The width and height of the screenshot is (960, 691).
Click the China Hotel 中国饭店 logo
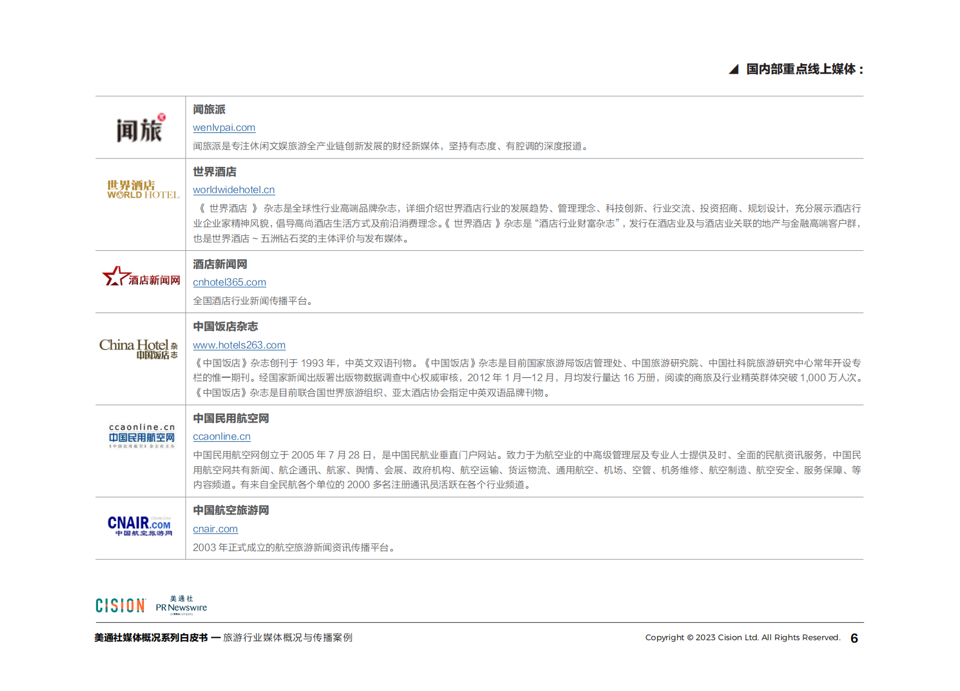tap(139, 349)
